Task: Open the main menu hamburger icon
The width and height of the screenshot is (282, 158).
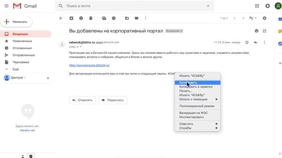Action: (7, 6)
